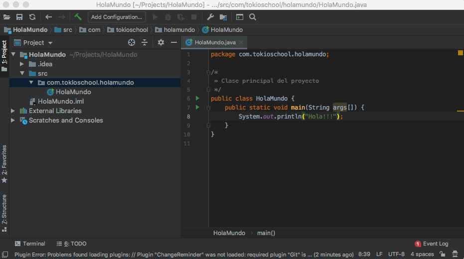Viewport: 464px width, 259px height.
Task: Expand the .idea folder
Action: tap(21, 64)
